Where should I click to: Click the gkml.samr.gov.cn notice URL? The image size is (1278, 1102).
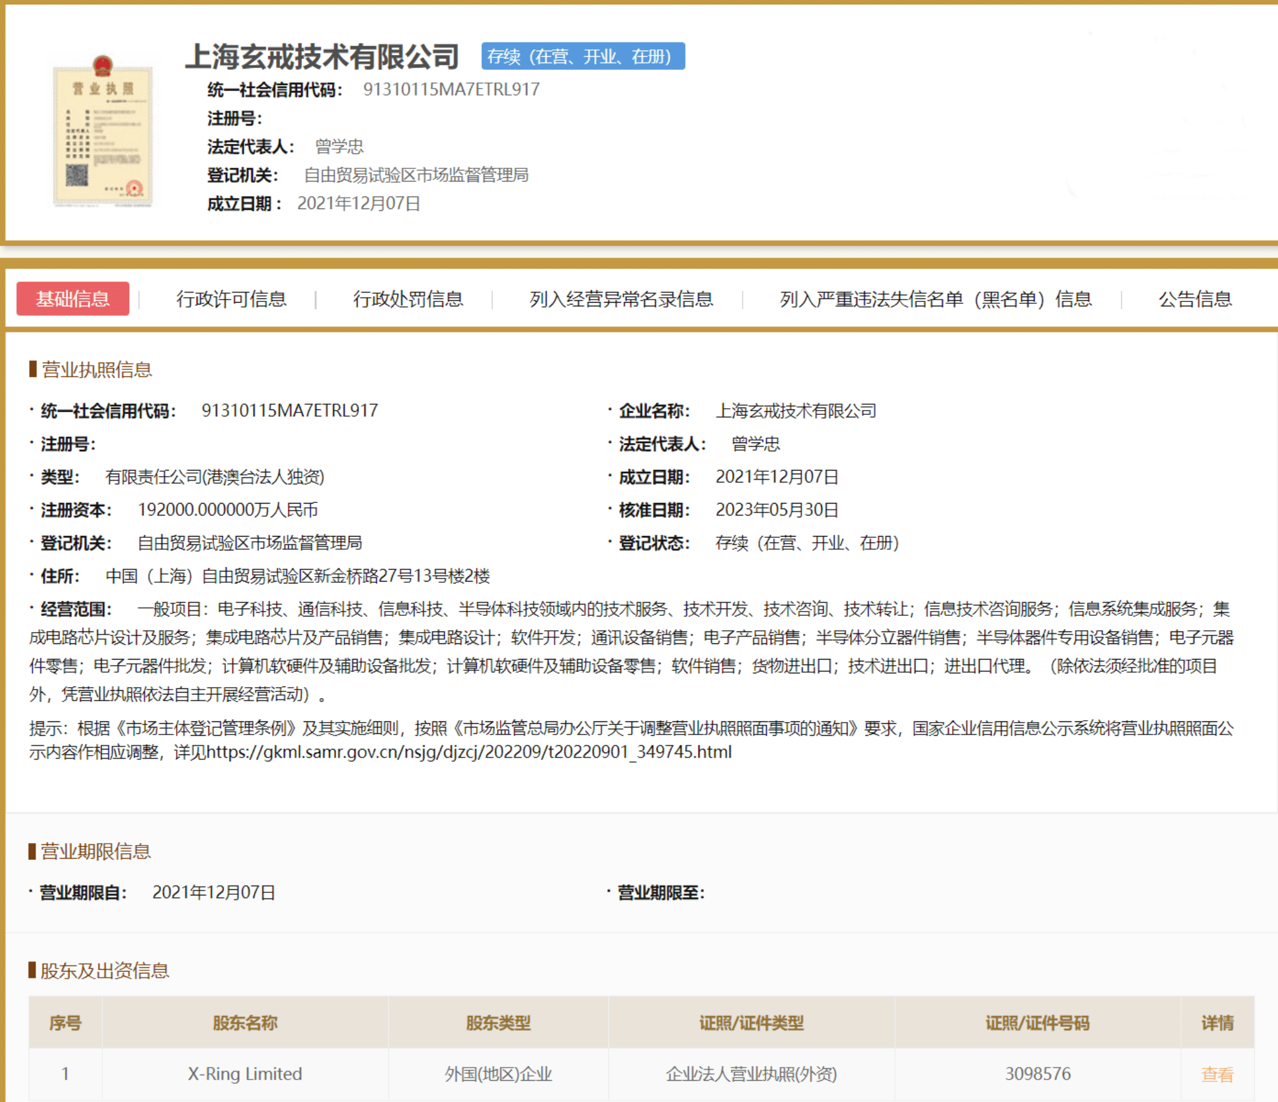click(469, 752)
